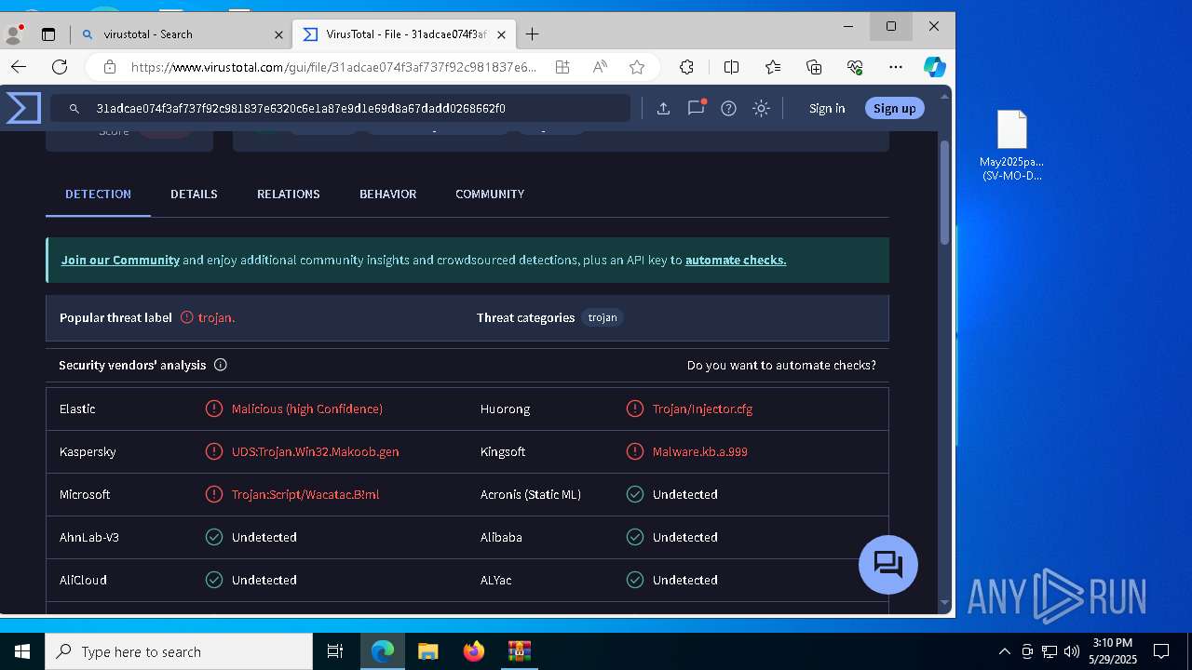Image resolution: width=1192 pixels, height=670 pixels.
Task: Click the taskbar search box
Action: pyautogui.click(x=179, y=651)
